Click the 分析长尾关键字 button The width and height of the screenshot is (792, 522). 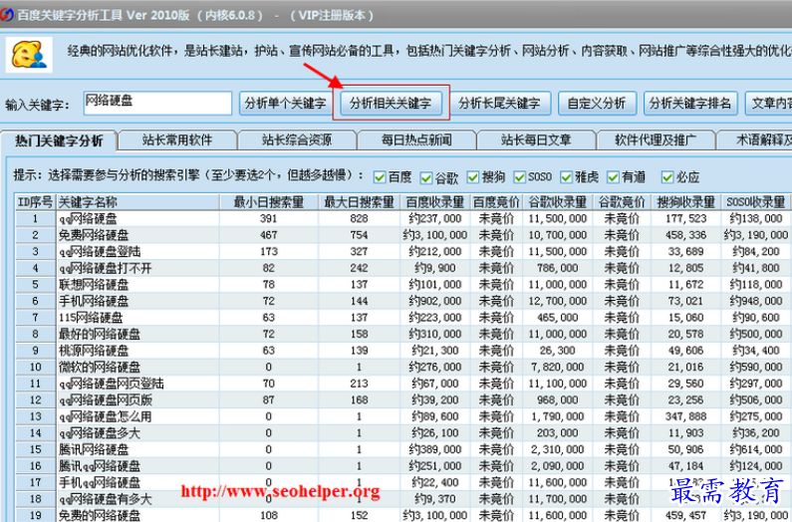[x=499, y=104]
